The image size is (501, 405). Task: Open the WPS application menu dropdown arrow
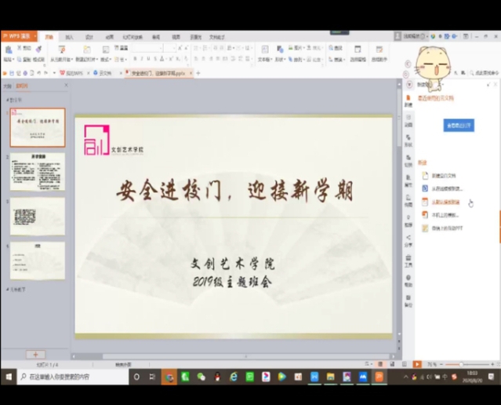34,36
